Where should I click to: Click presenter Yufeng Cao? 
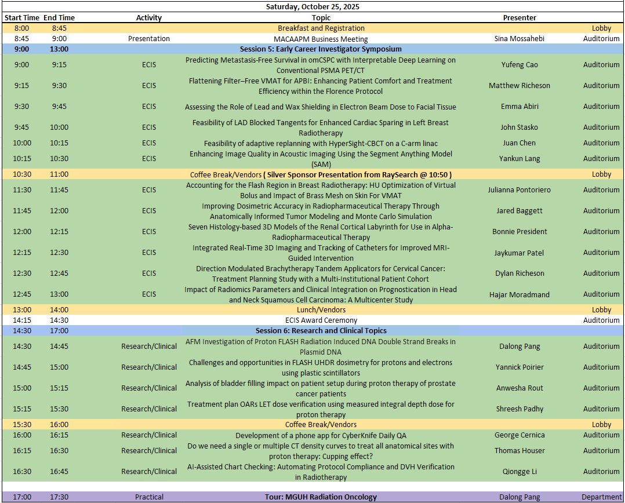click(519, 64)
